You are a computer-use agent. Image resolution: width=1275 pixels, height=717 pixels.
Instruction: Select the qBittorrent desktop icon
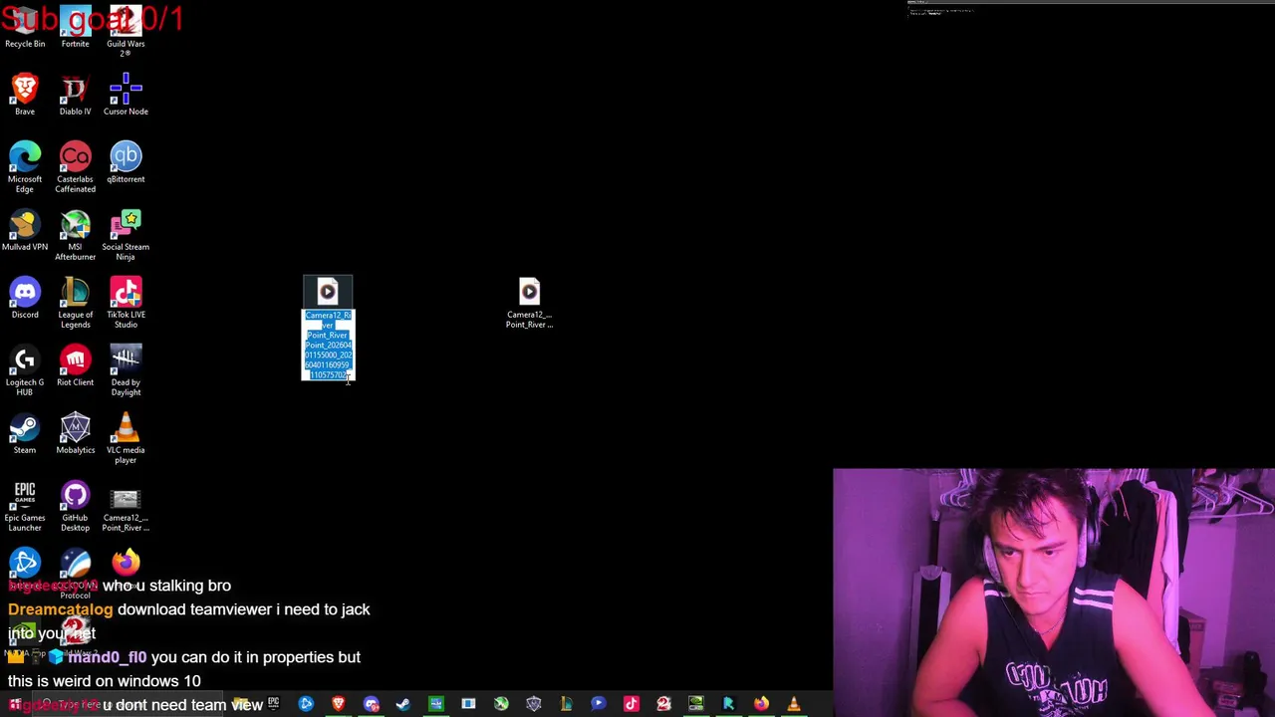click(x=126, y=162)
